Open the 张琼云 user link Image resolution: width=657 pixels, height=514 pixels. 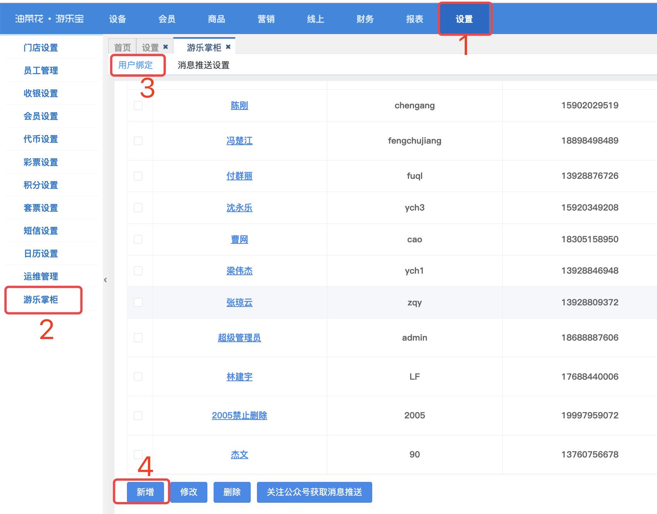(x=240, y=303)
